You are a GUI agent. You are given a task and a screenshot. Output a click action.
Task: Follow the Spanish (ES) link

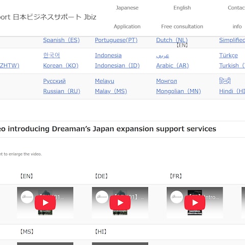(x=61, y=40)
